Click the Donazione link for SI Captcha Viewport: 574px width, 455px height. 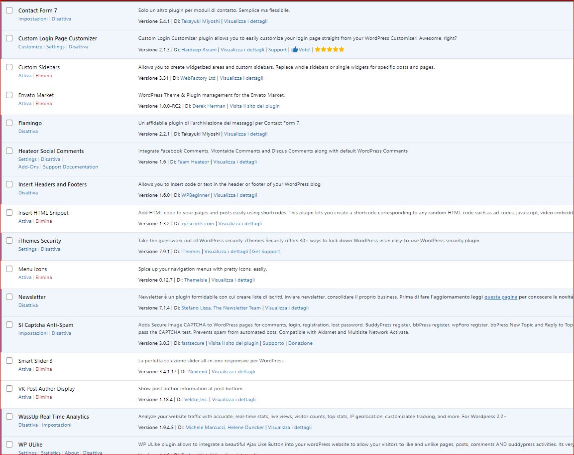300,343
